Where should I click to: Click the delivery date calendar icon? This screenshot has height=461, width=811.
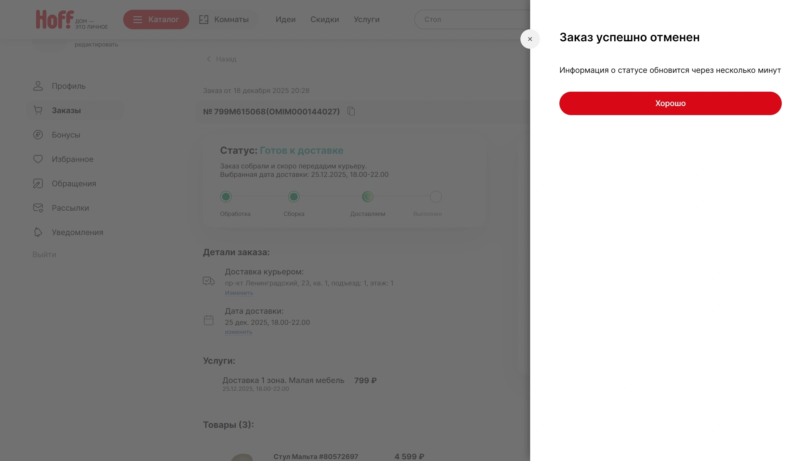tap(209, 320)
